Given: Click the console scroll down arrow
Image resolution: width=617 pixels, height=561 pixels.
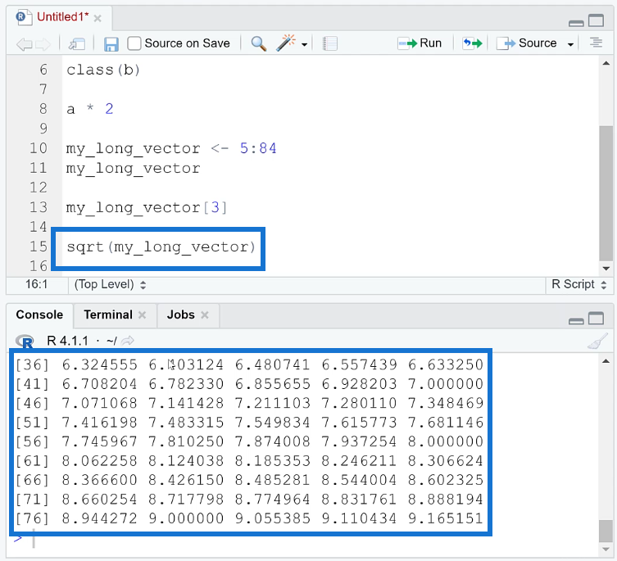Looking at the screenshot, I should tap(606, 550).
